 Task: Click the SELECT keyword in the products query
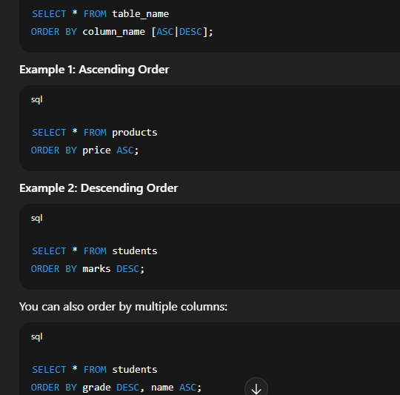(x=49, y=133)
